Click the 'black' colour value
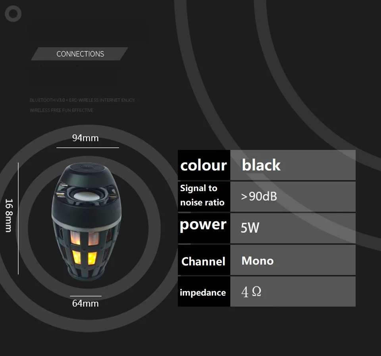381x356 pixels. (x=261, y=165)
